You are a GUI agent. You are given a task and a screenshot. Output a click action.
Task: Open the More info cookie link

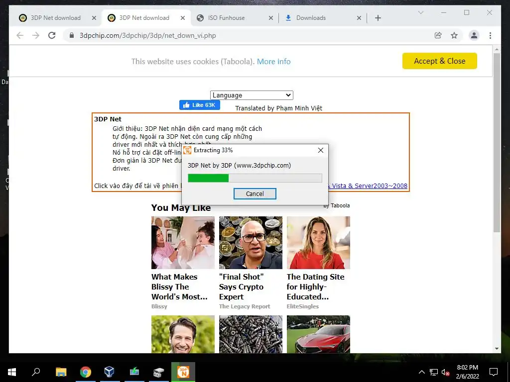coord(273,61)
